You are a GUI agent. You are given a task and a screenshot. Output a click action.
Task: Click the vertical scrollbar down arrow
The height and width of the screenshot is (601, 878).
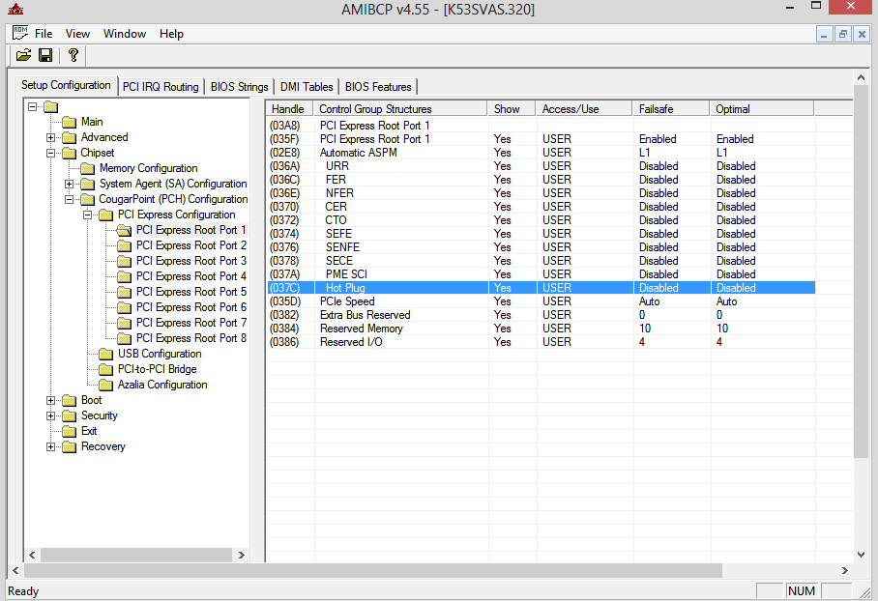click(x=861, y=555)
